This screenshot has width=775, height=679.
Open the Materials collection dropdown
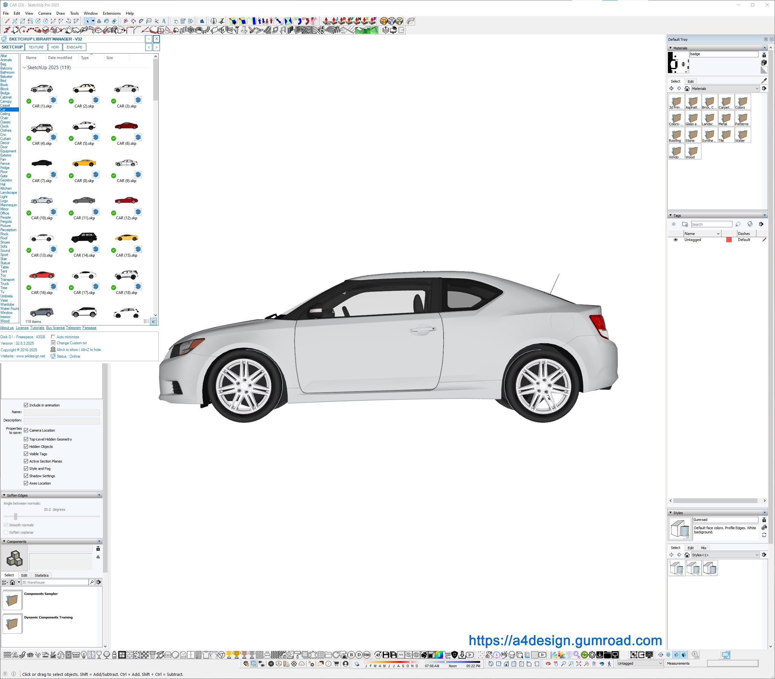point(725,89)
